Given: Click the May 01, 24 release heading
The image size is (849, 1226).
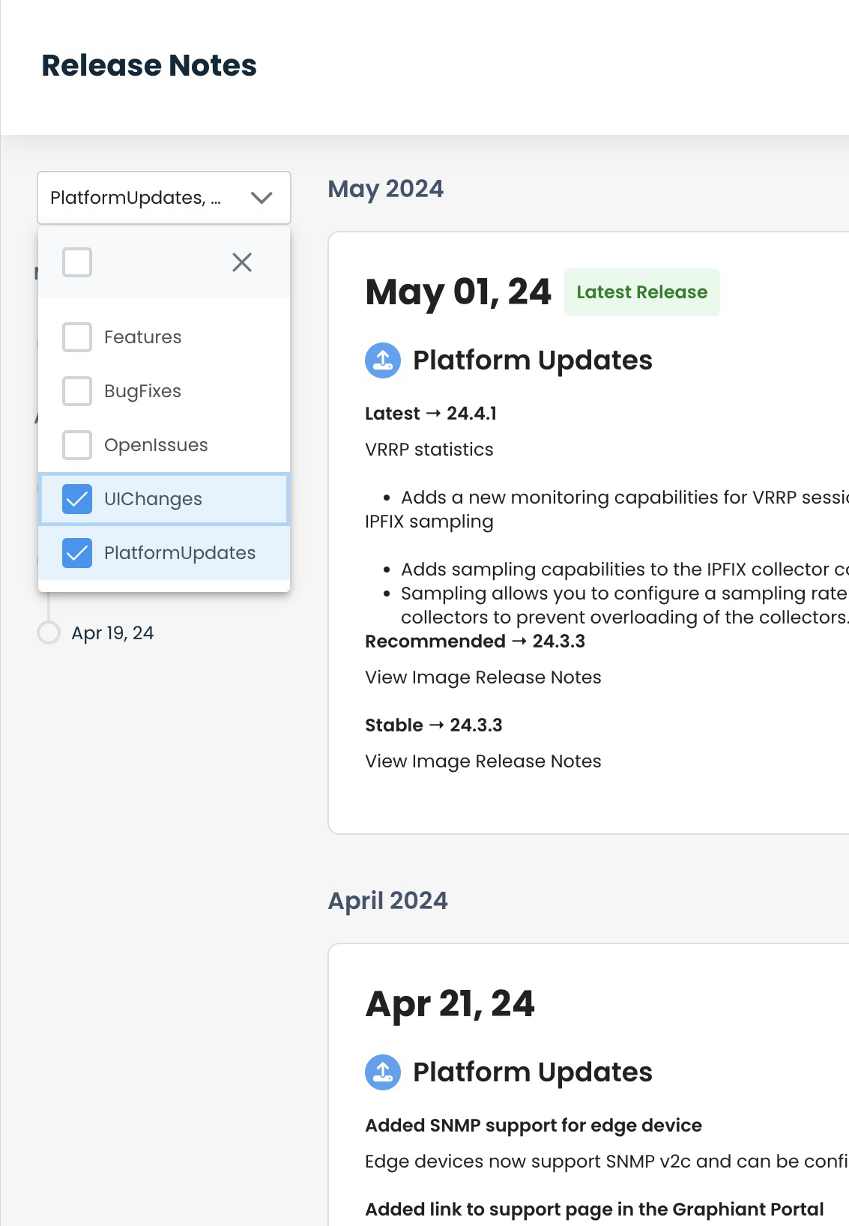Looking at the screenshot, I should [x=458, y=292].
